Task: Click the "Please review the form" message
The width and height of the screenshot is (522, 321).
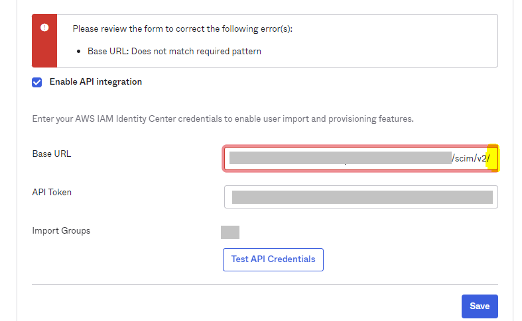Action: point(182,28)
